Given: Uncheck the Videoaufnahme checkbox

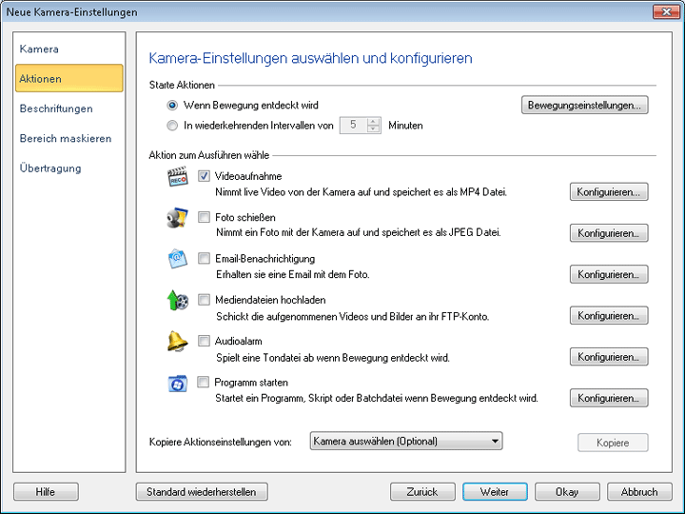Looking at the screenshot, I should point(205,176).
